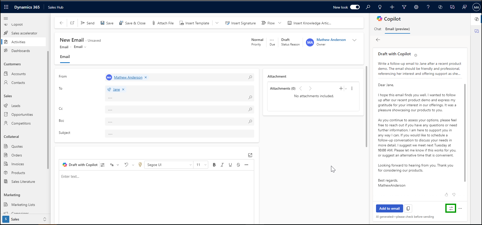The height and width of the screenshot is (225, 482).
Task: Click the format painter icon
Action: pyautogui.click(x=140, y=165)
